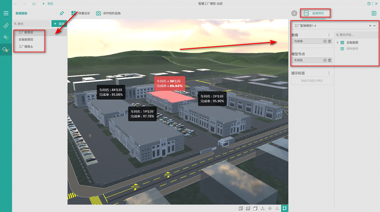Screen dimensions: 380x212
Task: Toggle the right panel collapse icon
Action: click(374, 13)
